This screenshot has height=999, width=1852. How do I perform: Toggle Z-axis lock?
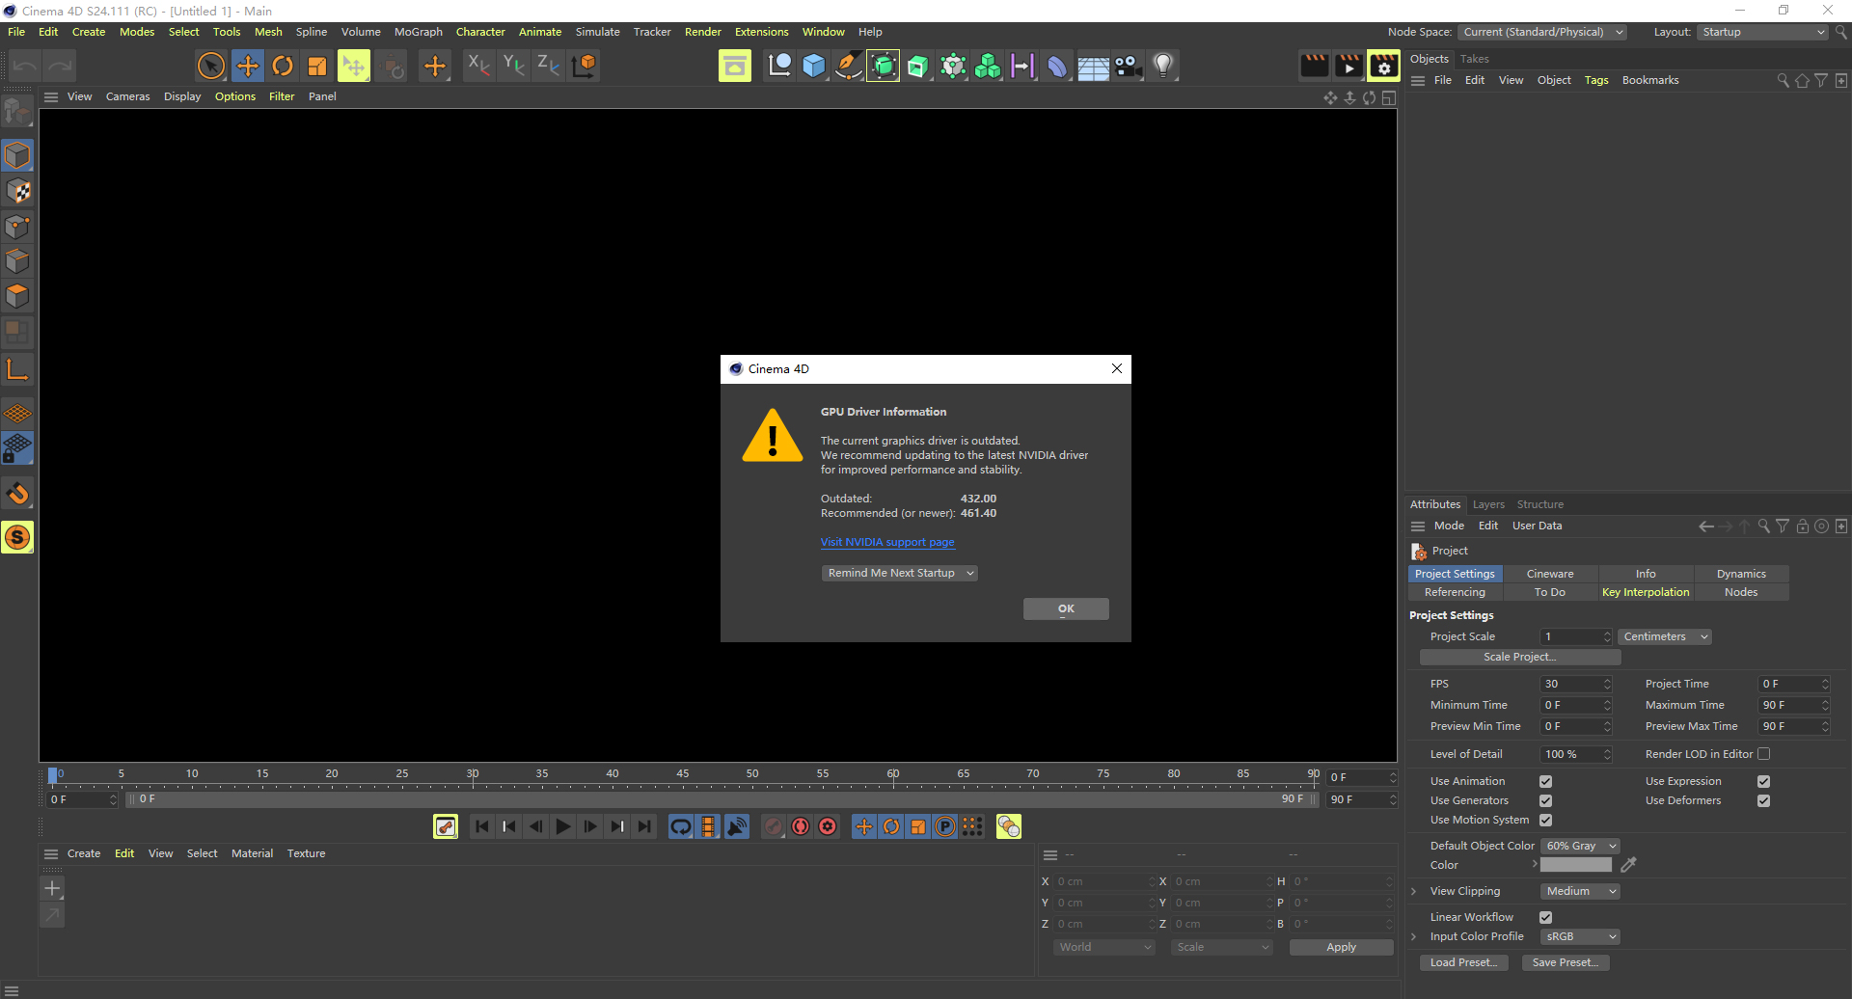pyautogui.click(x=548, y=66)
